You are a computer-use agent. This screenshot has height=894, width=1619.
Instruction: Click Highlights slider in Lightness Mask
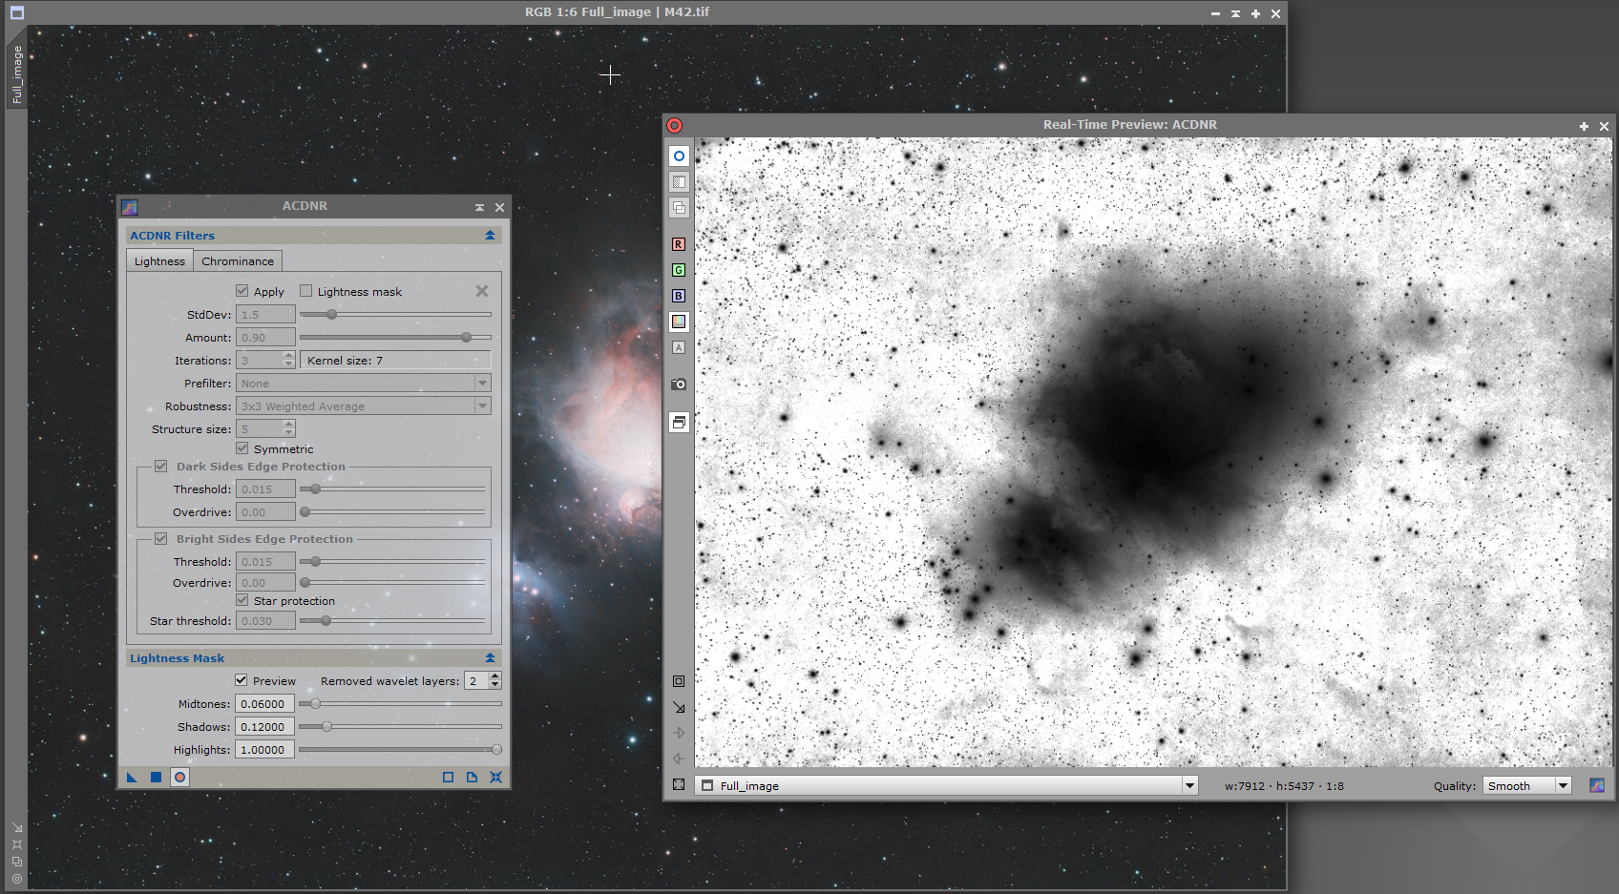400,750
